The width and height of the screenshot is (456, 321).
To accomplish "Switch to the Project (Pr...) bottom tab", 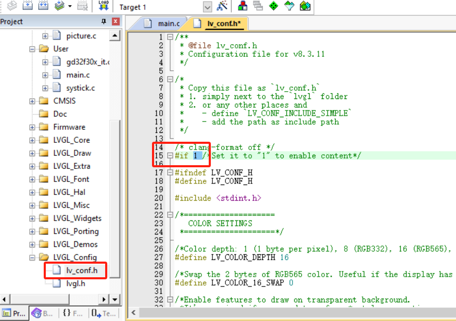I will tap(14, 313).
